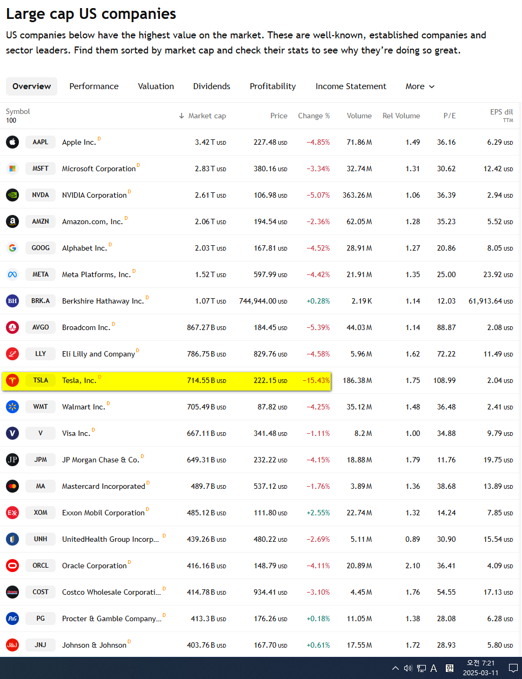Click the Procter & Gamble logo icon
The width and height of the screenshot is (522, 679).
click(12, 619)
